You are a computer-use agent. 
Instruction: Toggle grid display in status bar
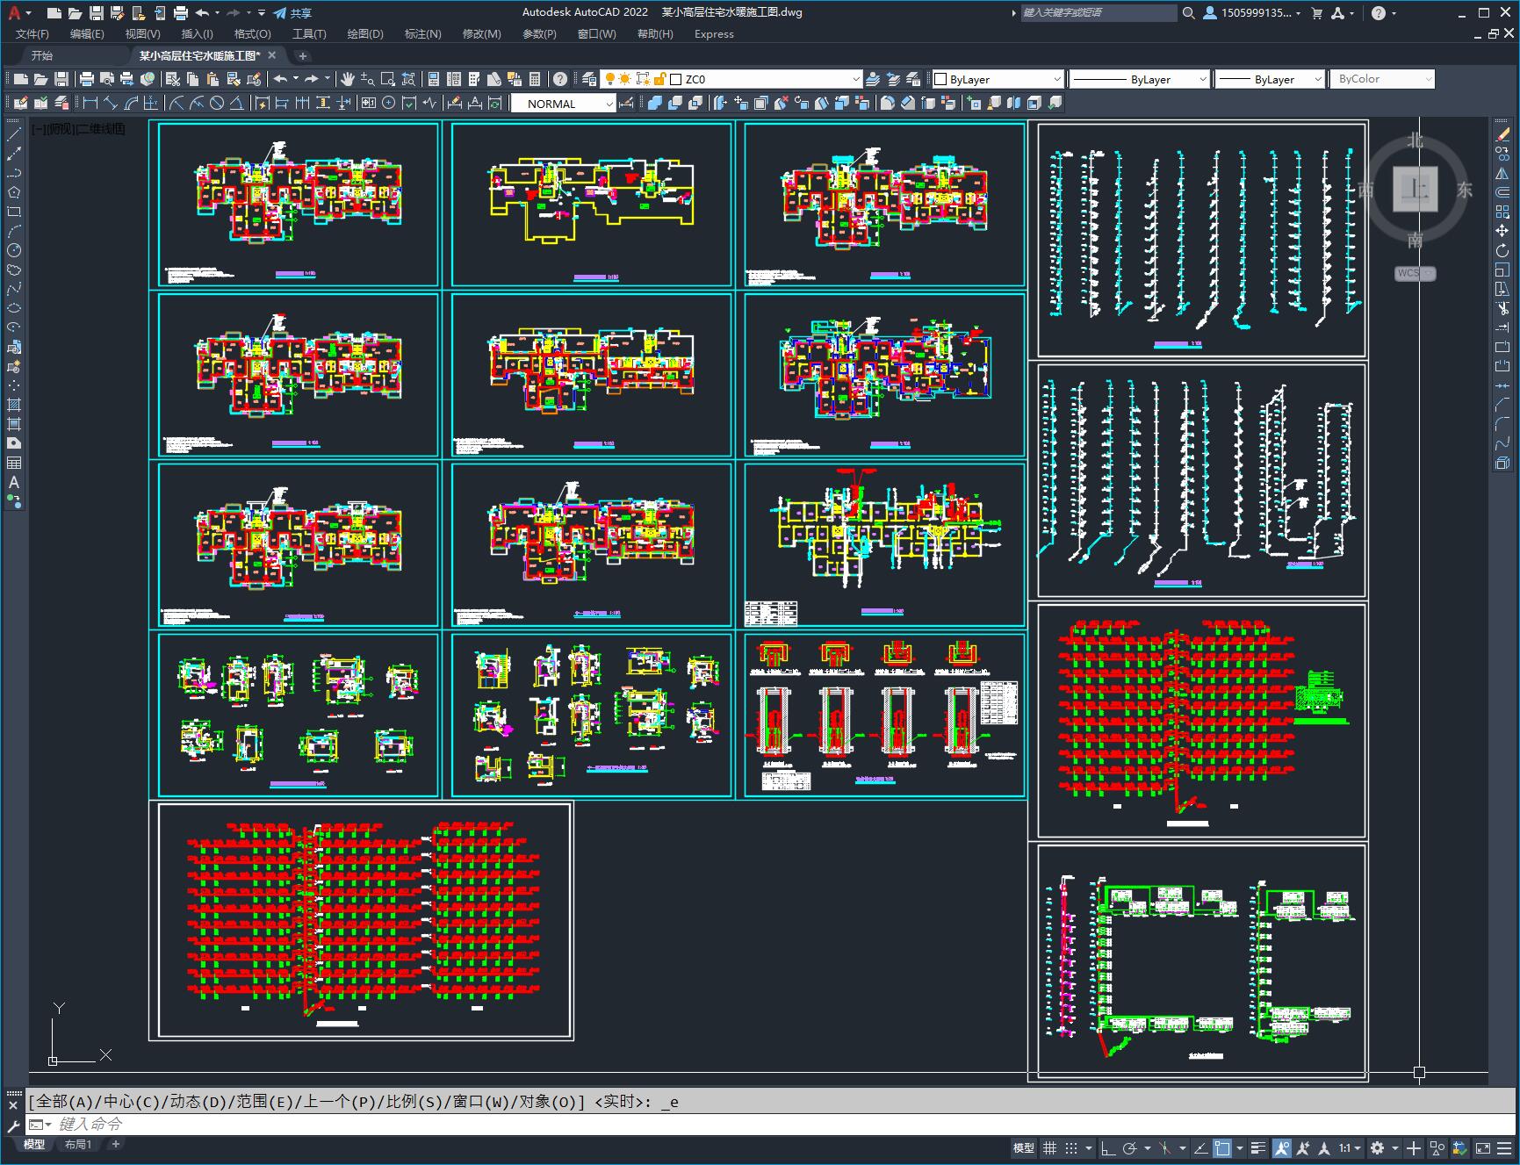click(x=1049, y=1147)
